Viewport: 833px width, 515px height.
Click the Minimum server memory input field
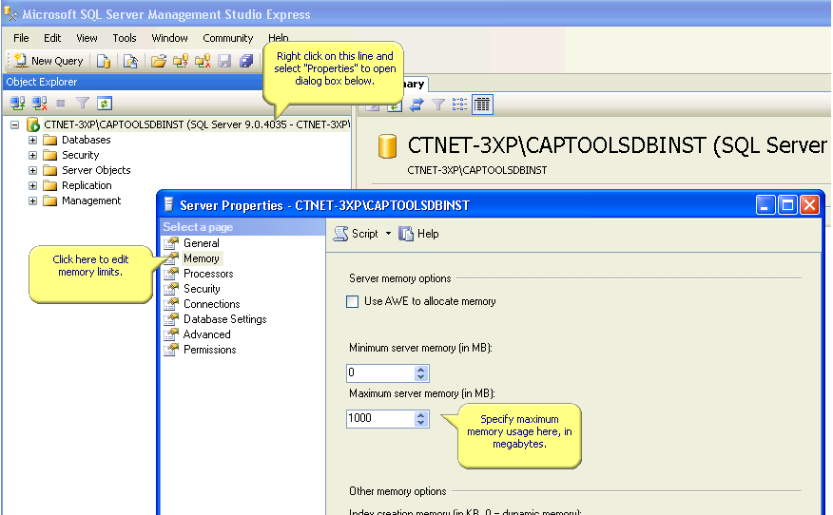pyautogui.click(x=380, y=373)
